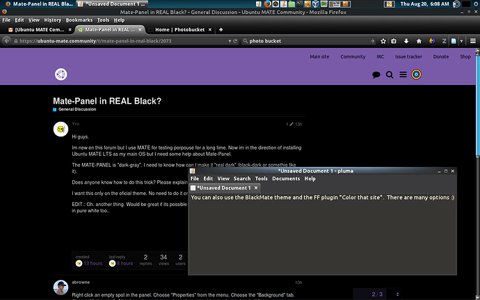Image resolution: width=480 pixels, height=300 pixels.
Task: Click the volume icon in system tray
Action: tap(456, 3)
